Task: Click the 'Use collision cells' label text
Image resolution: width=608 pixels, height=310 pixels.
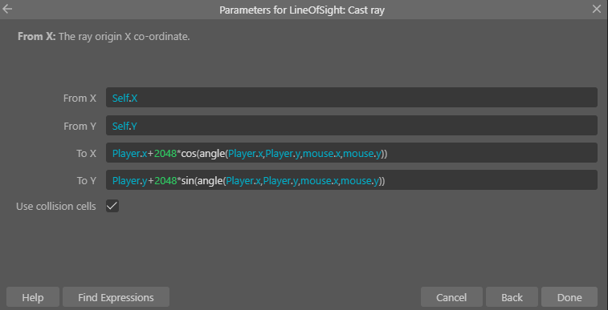Action: pos(56,207)
